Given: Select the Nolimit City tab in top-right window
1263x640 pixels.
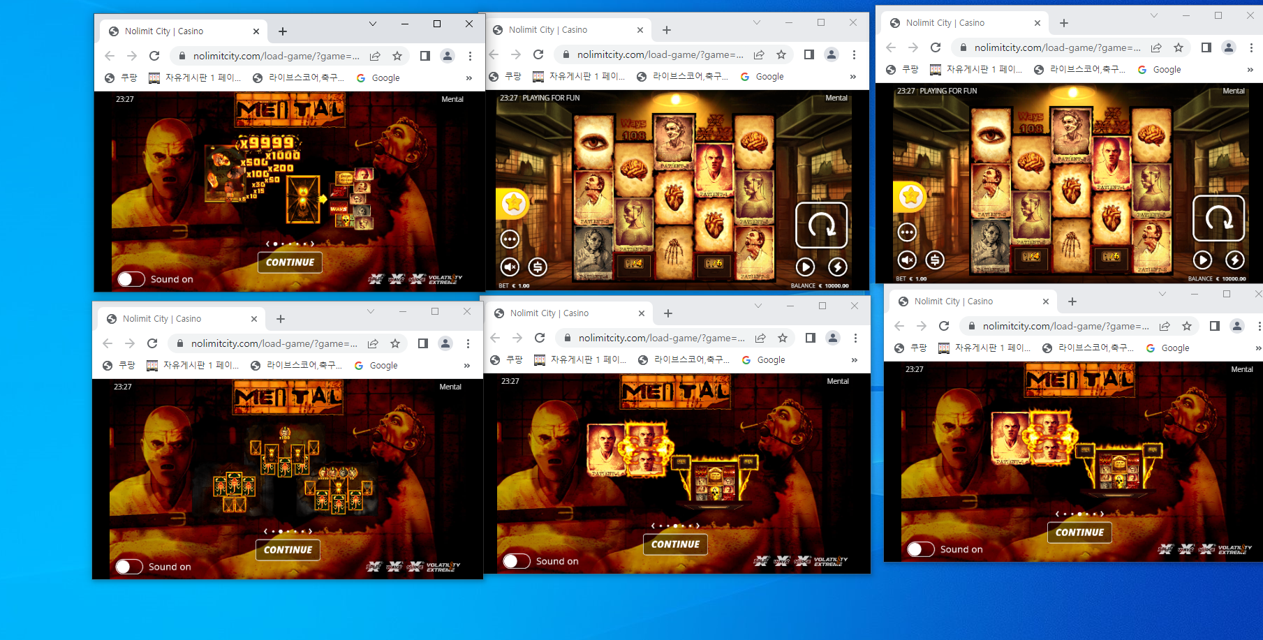Looking at the screenshot, I should (x=966, y=23).
